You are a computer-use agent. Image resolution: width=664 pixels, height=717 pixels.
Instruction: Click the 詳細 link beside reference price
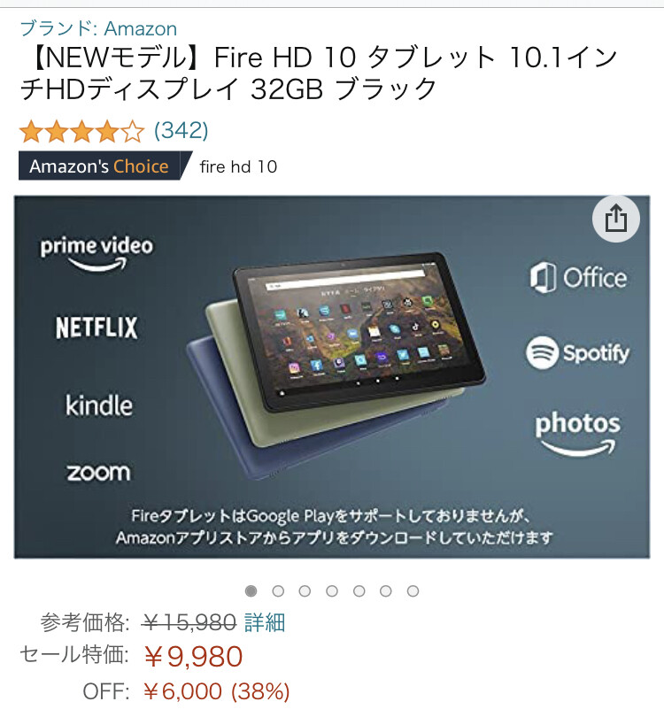point(265,623)
